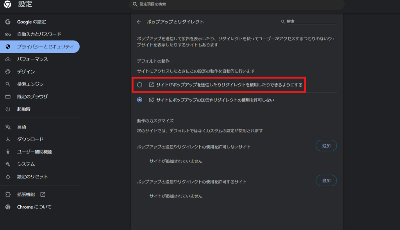400x230 pixels.
Task: Click the ポップアップとリダイレクト page title
Action: (x=175, y=22)
